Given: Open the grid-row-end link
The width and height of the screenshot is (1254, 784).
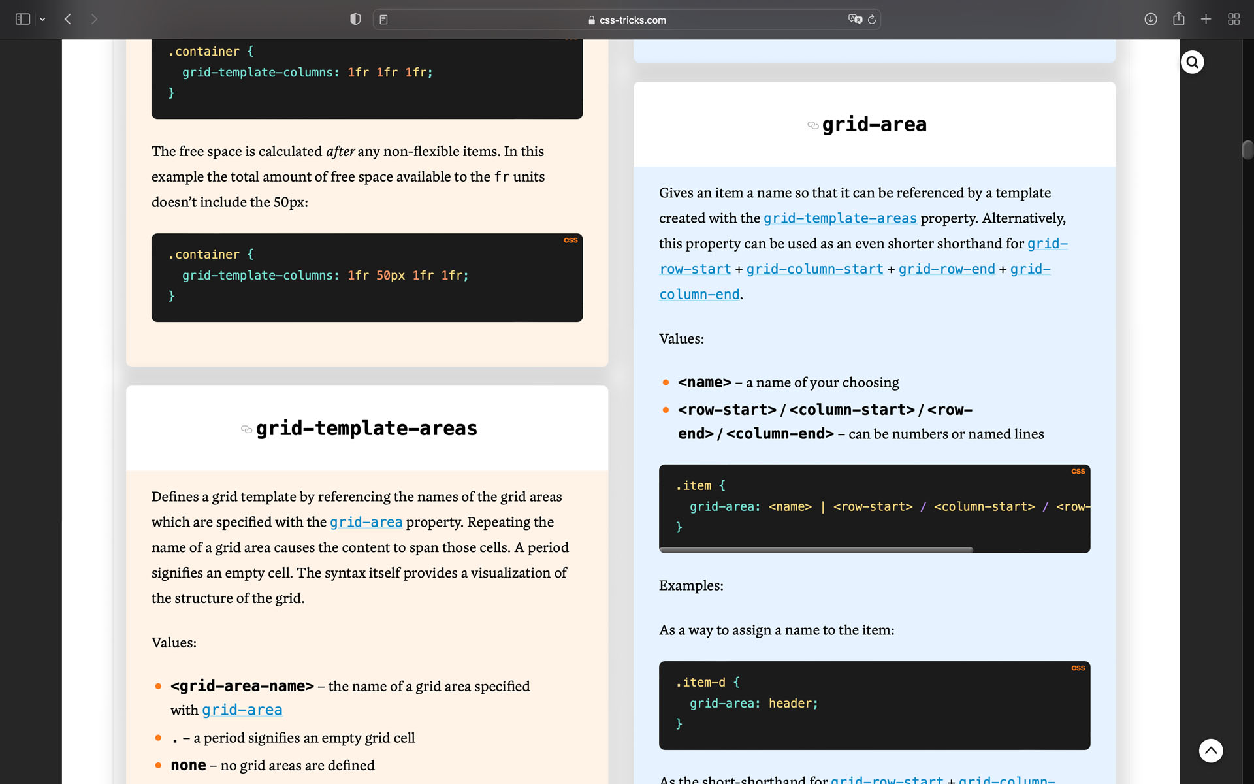Looking at the screenshot, I should [x=947, y=269].
